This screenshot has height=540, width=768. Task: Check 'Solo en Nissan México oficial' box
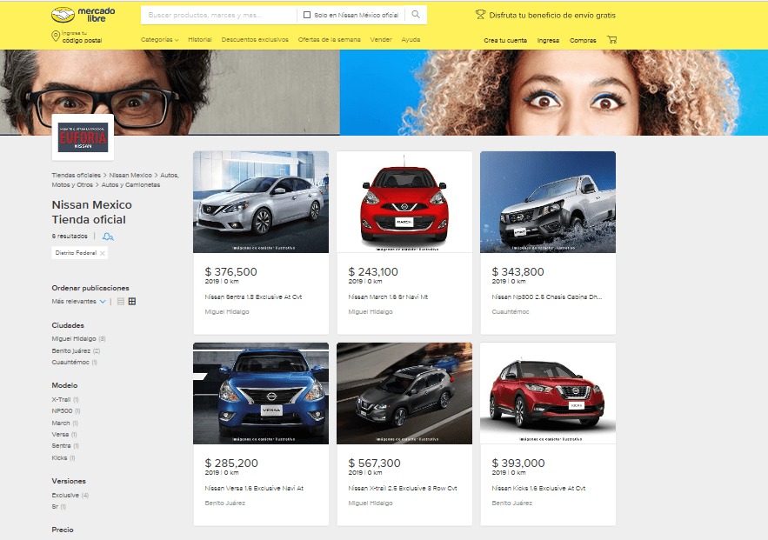coord(306,15)
